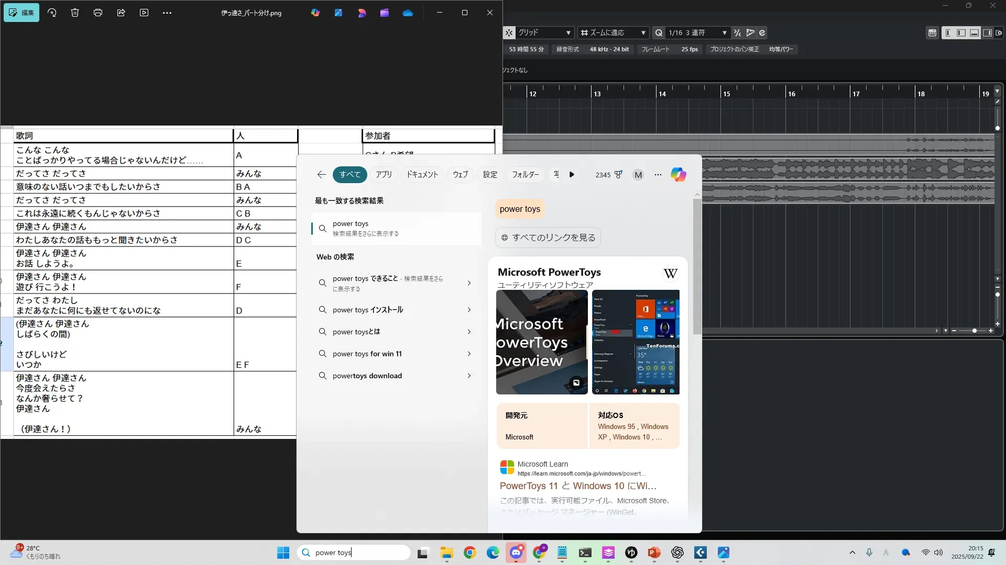Click the delete trash icon in Photos
Viewport: 1006px width, 565px height.
[75, 13]
